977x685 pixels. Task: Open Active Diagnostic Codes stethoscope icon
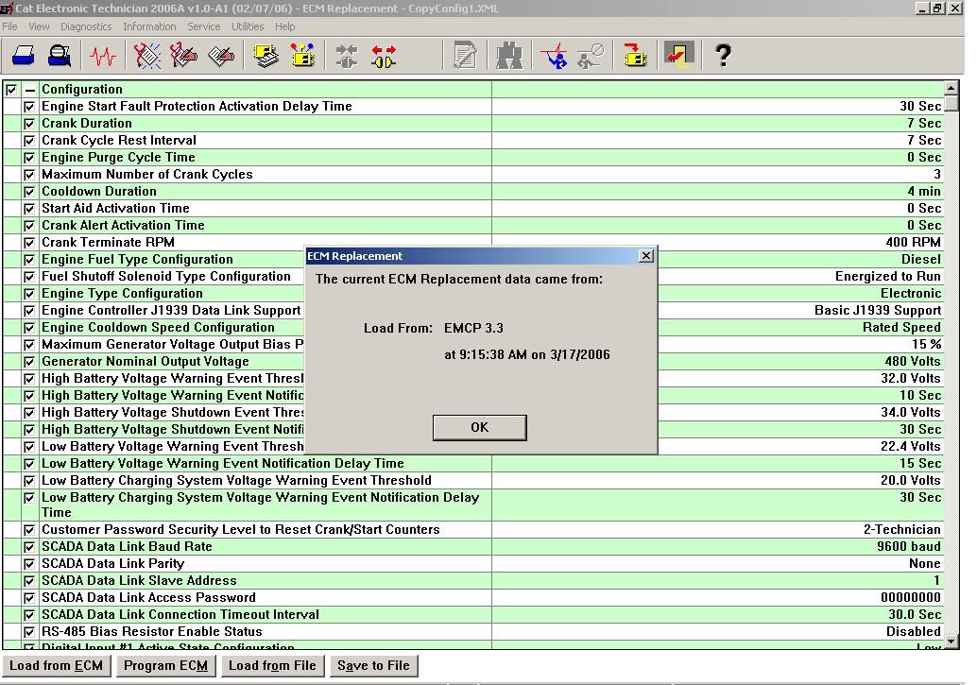coord(147,56)
